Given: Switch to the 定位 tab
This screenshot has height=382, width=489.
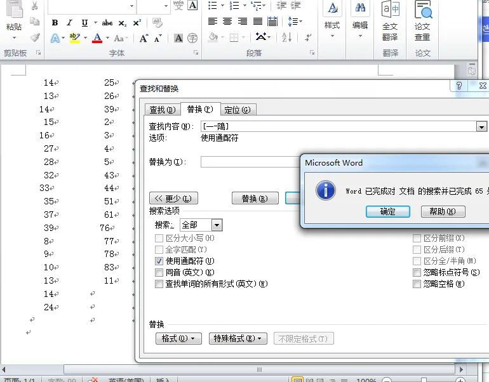Looking at the screenshot, I should (x=238, y=110).
